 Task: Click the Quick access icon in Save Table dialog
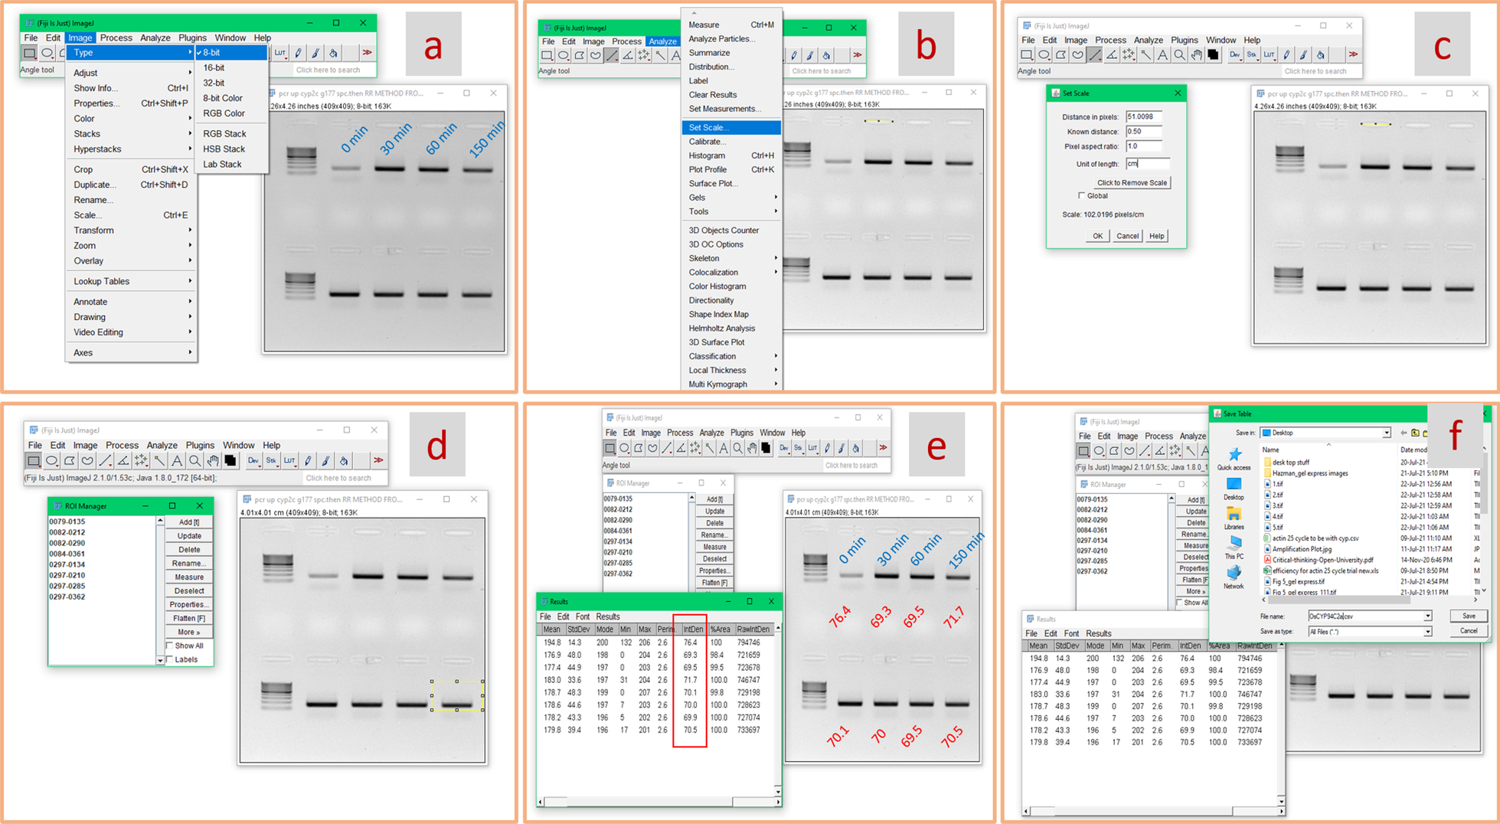(x=1234, y=459)
